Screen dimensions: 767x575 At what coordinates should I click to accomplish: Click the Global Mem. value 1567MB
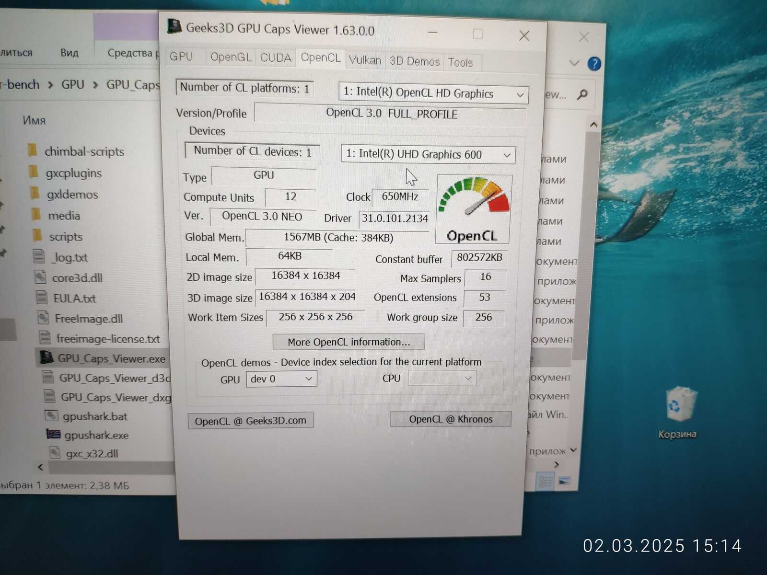337,237
